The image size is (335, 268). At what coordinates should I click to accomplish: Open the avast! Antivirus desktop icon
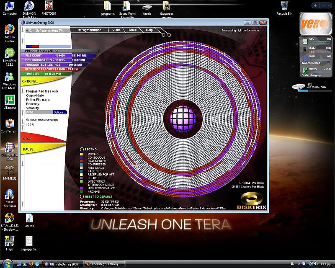click(x=10, y=198)
